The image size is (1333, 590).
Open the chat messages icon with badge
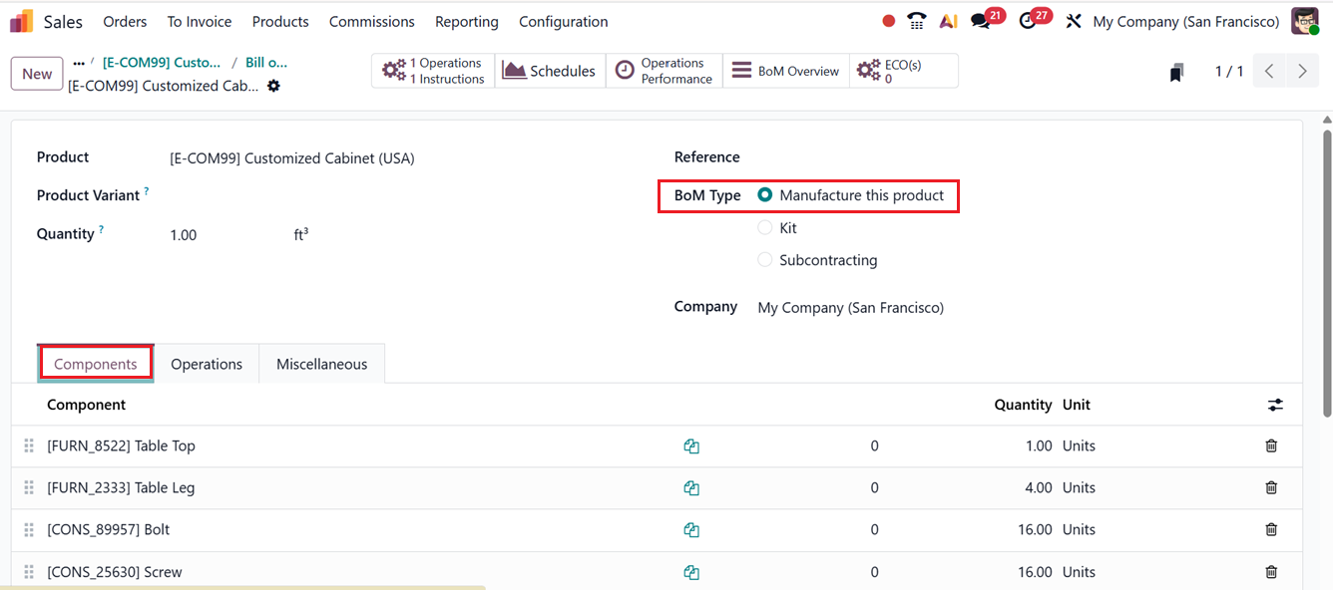click(982, 21)
